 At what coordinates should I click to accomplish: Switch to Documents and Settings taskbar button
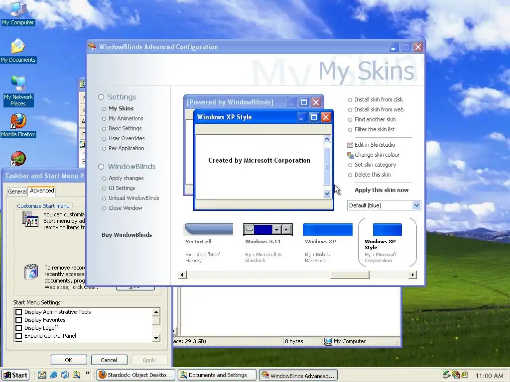tap(217, 375)
